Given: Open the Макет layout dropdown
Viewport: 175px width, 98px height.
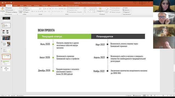Looking at the screenshot, I should 26,8.
